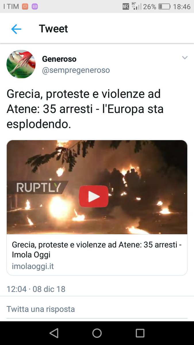Open the link card article title
The width and height of the screenshot is (194, 345).
[97, 250]
